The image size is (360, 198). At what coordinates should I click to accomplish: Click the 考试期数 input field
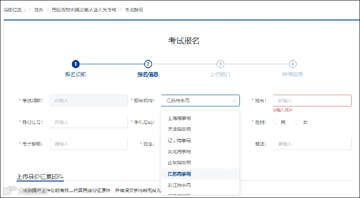pyautogui.click(x=89, y=100)
